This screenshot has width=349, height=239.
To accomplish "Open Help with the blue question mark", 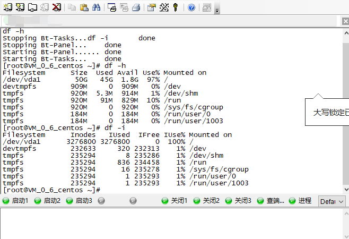I will point(191,7).
